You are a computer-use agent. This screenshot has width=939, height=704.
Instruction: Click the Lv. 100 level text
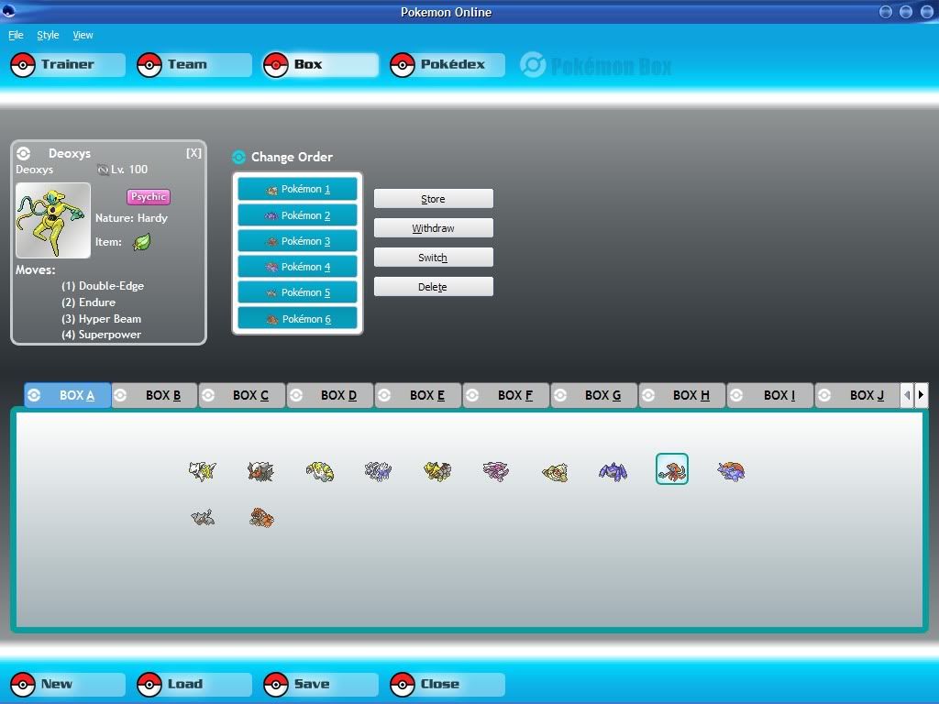click(x=128, y=170)
